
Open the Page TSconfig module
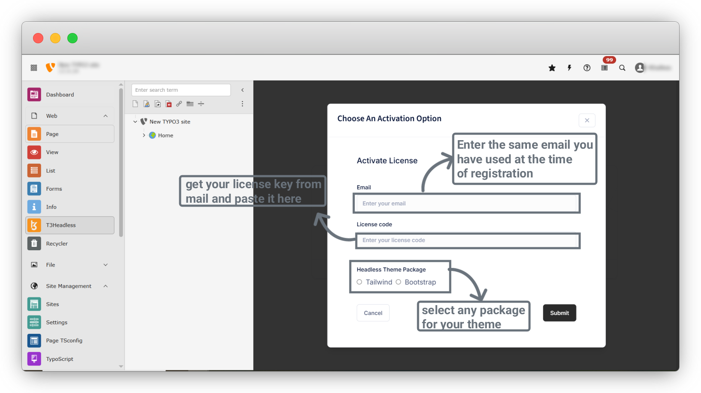(x=70, y=341)
